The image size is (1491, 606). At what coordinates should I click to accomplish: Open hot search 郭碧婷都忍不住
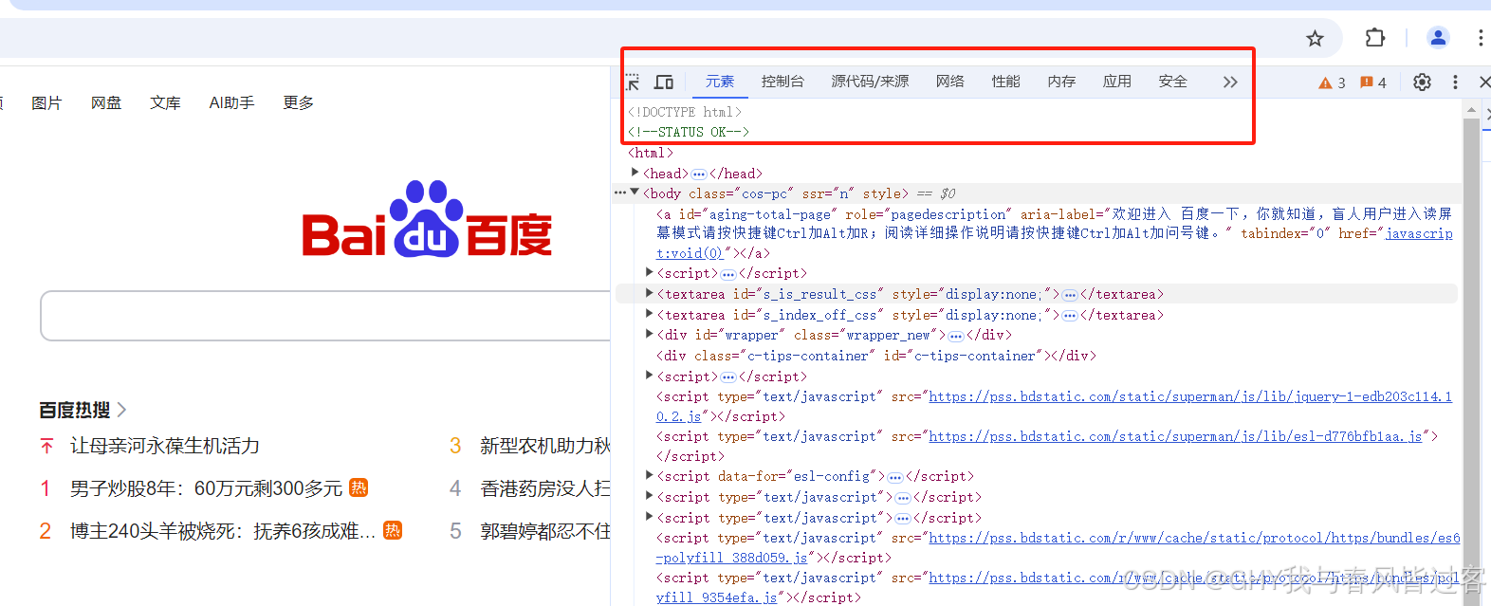[x=545, y=531]
